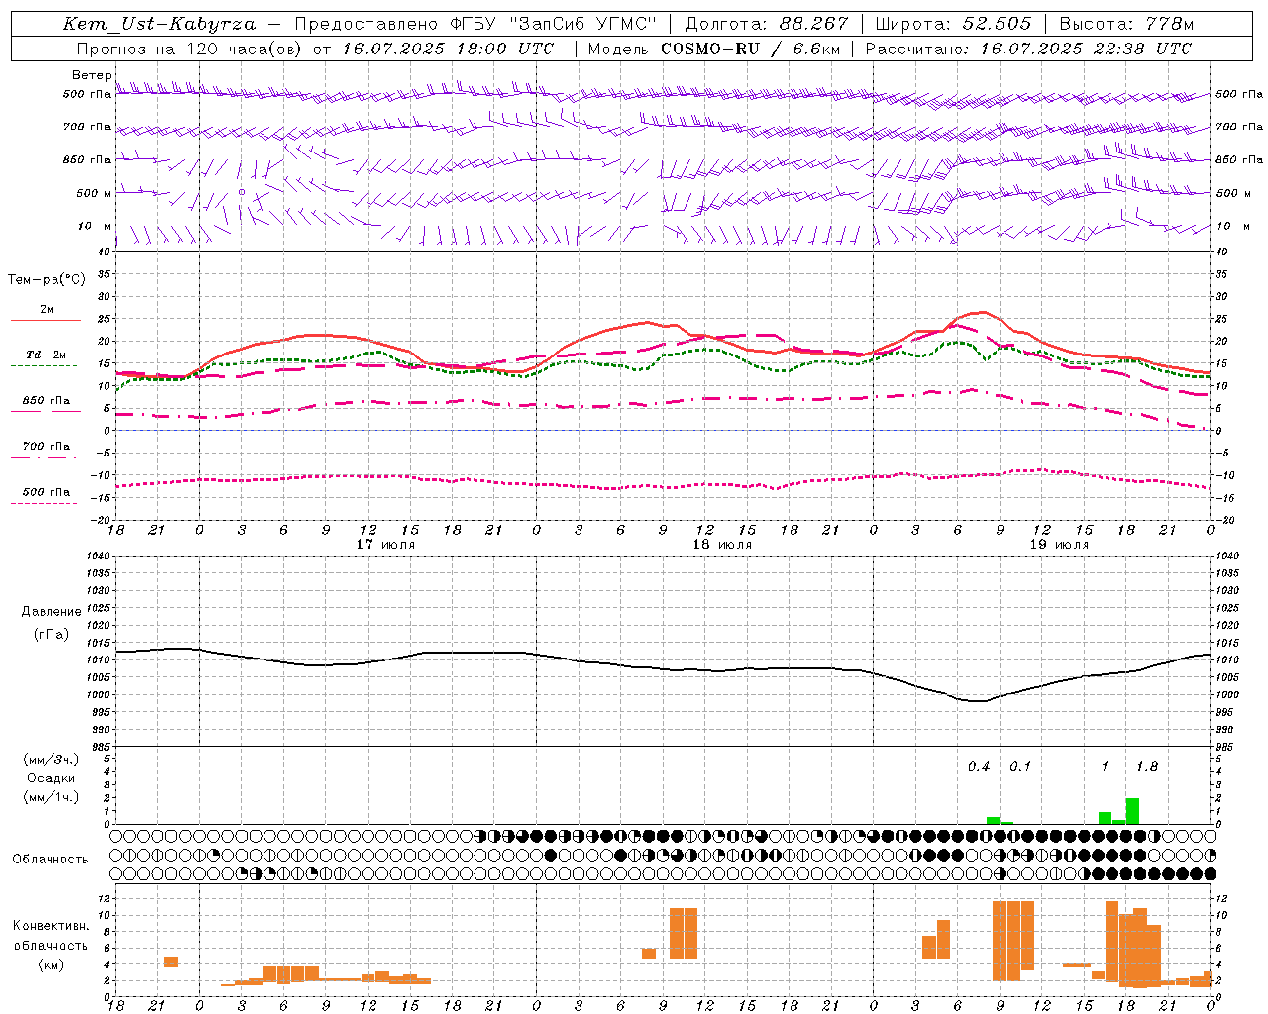Click the '500 гПа' entry in temperature legend
1268x1014 pixels.
[47, 492]
